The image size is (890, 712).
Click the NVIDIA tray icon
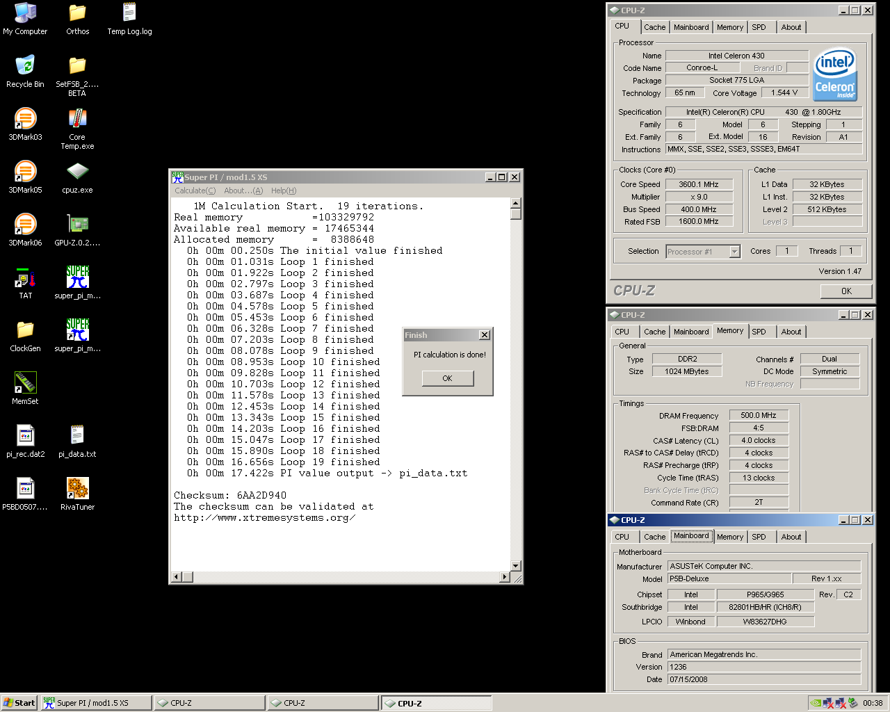(x=816, y=703)
